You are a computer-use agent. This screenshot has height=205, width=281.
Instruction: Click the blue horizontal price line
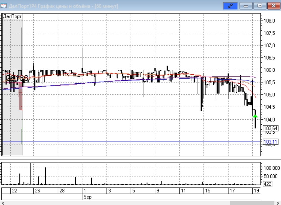tap(131, 142)
